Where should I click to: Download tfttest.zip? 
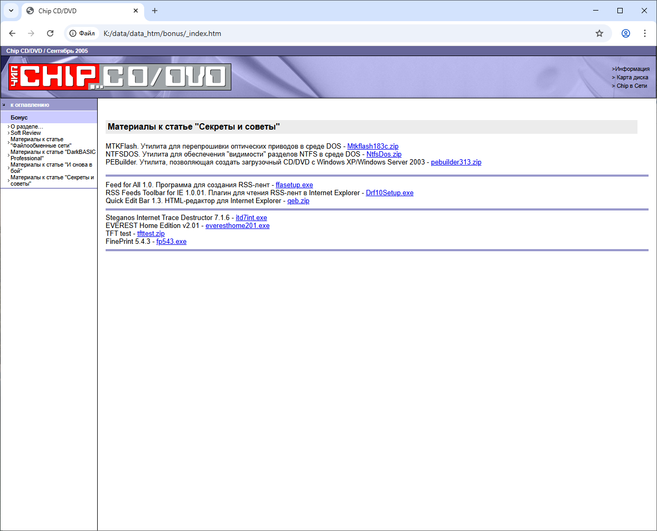click(151, 234)
